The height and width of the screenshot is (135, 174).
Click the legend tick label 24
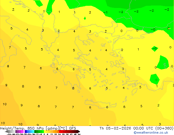coord(59,134)
